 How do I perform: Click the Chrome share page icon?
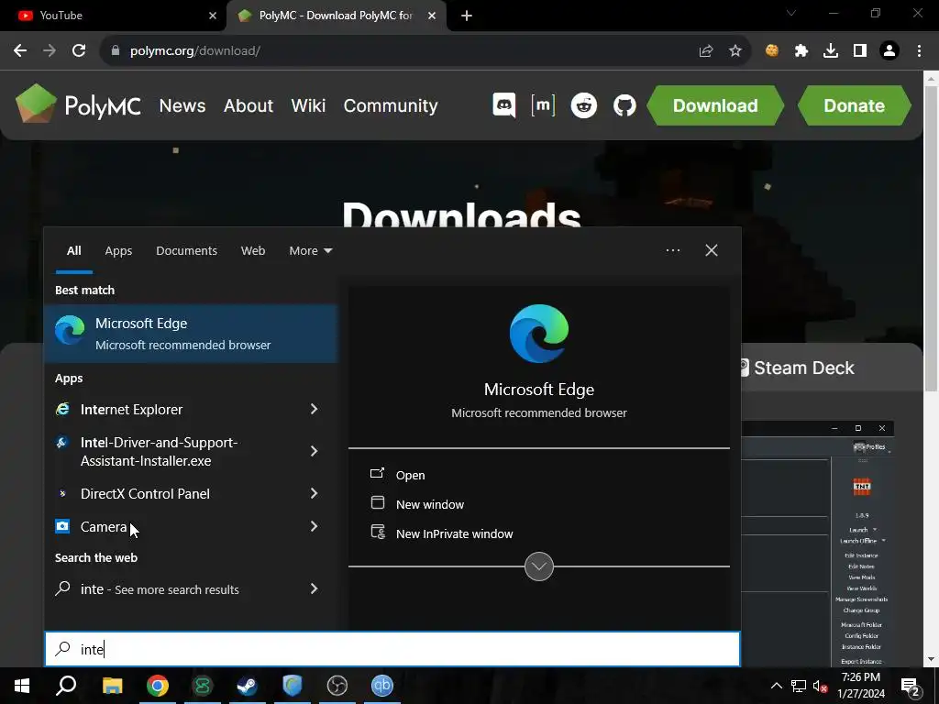[x=706, y=51]
